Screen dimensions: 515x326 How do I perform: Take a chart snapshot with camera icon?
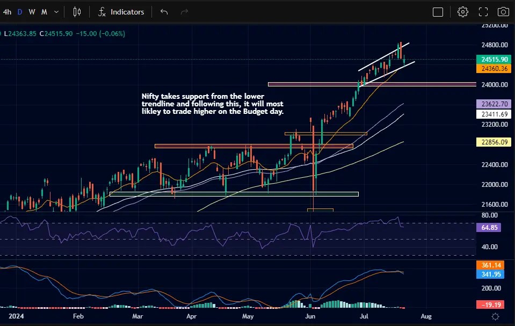point(503,12)
